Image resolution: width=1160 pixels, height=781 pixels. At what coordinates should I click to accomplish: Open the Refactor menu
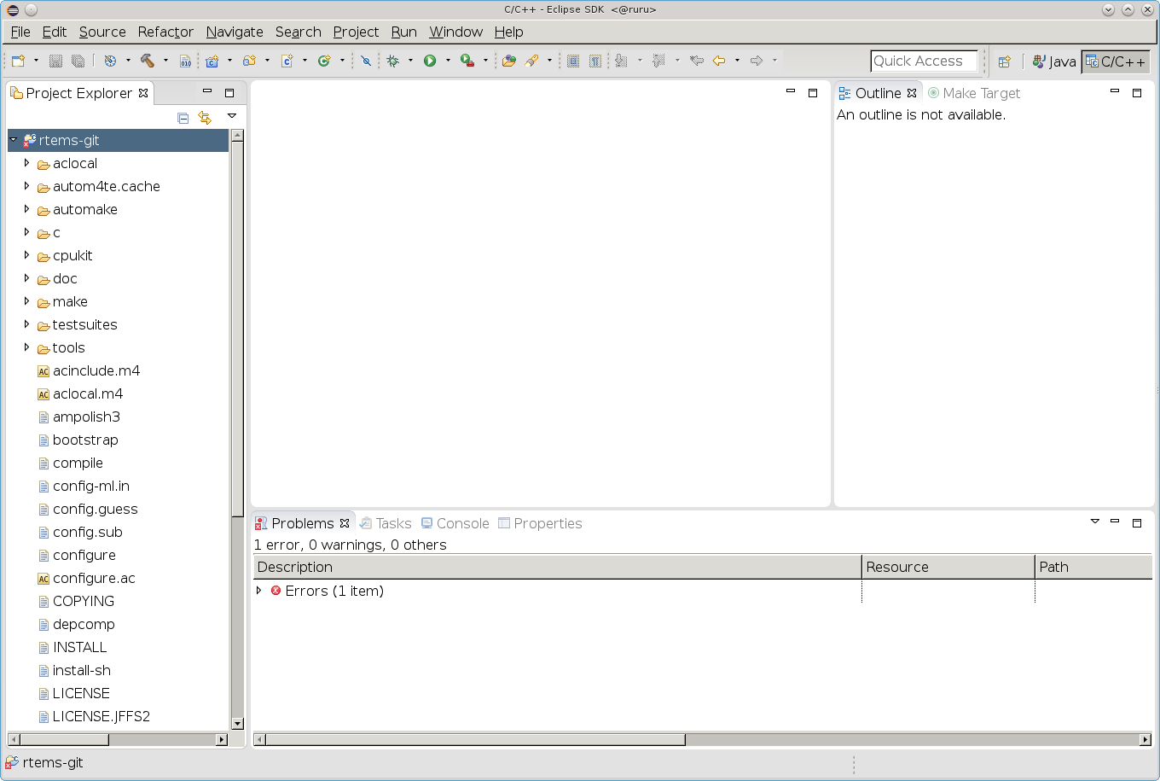[165, 32]
